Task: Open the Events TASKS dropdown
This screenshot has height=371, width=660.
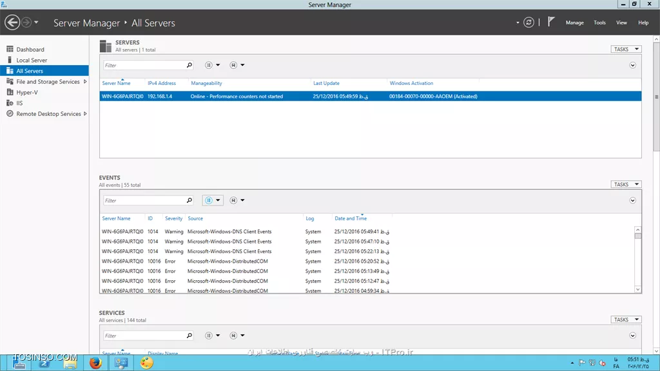Action: click(626, 184)
